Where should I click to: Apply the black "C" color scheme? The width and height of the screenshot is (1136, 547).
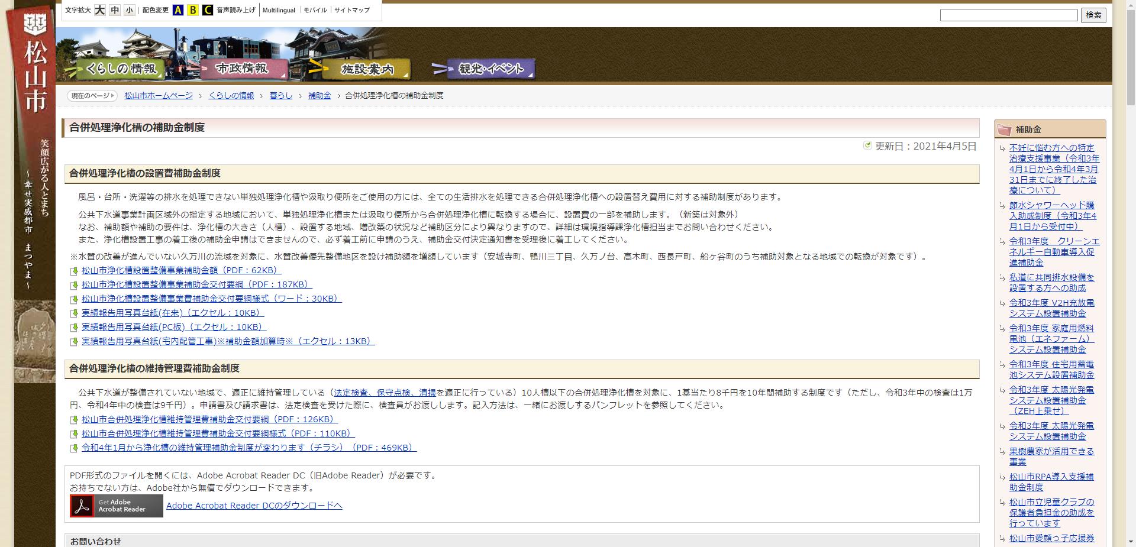click(x=208, y=10)
